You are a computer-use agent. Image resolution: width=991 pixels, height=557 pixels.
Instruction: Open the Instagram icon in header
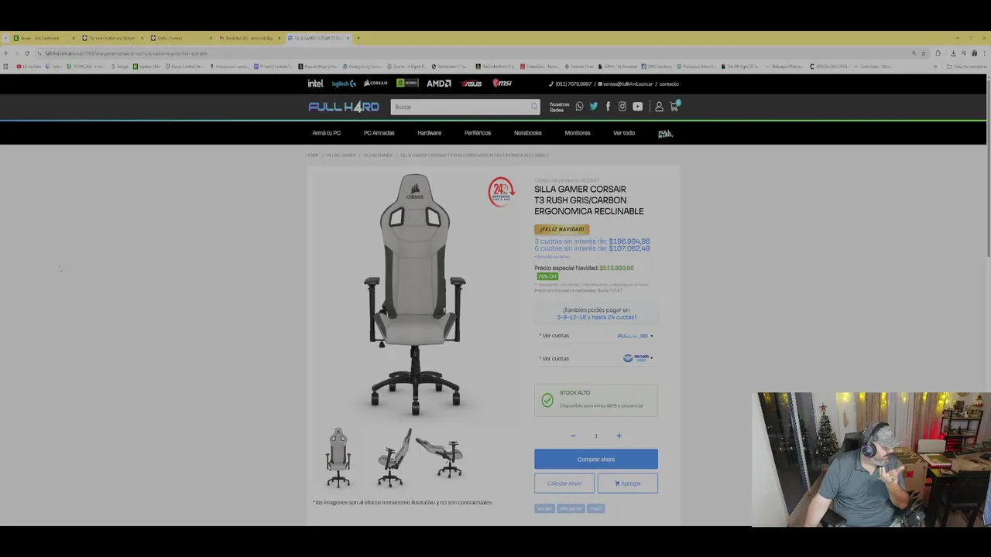pyautogui.click(x=622, y=107)
